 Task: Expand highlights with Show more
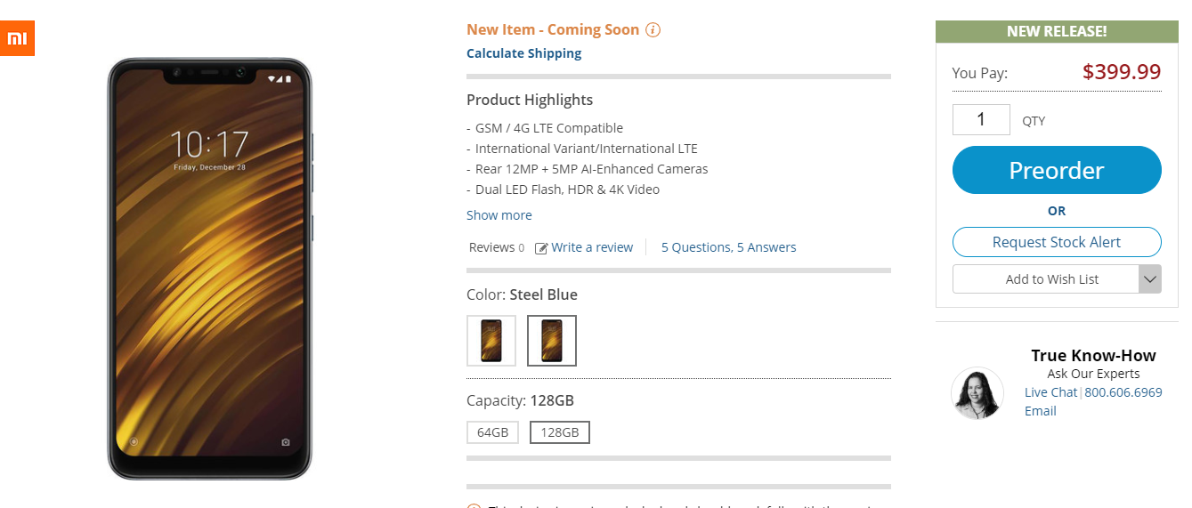pyautogui.click(x=499, y=215)
